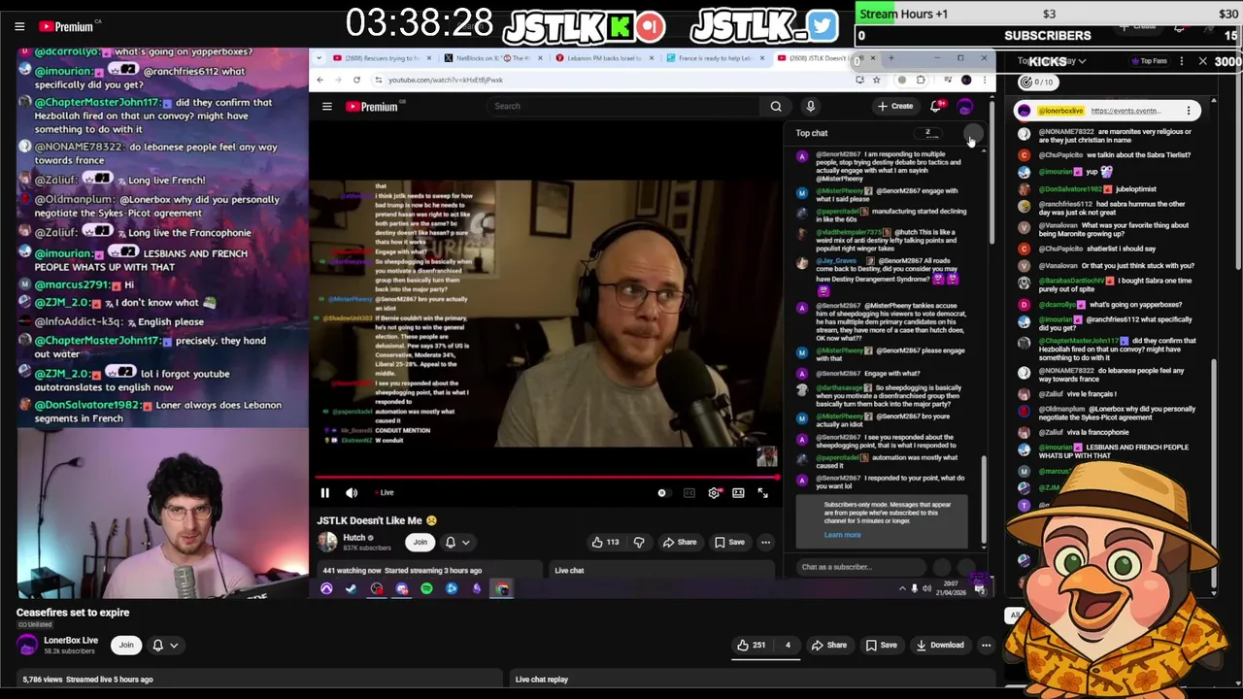Save the Hutch video
Screen dimensions: 1243x699
tap(729, 543)
